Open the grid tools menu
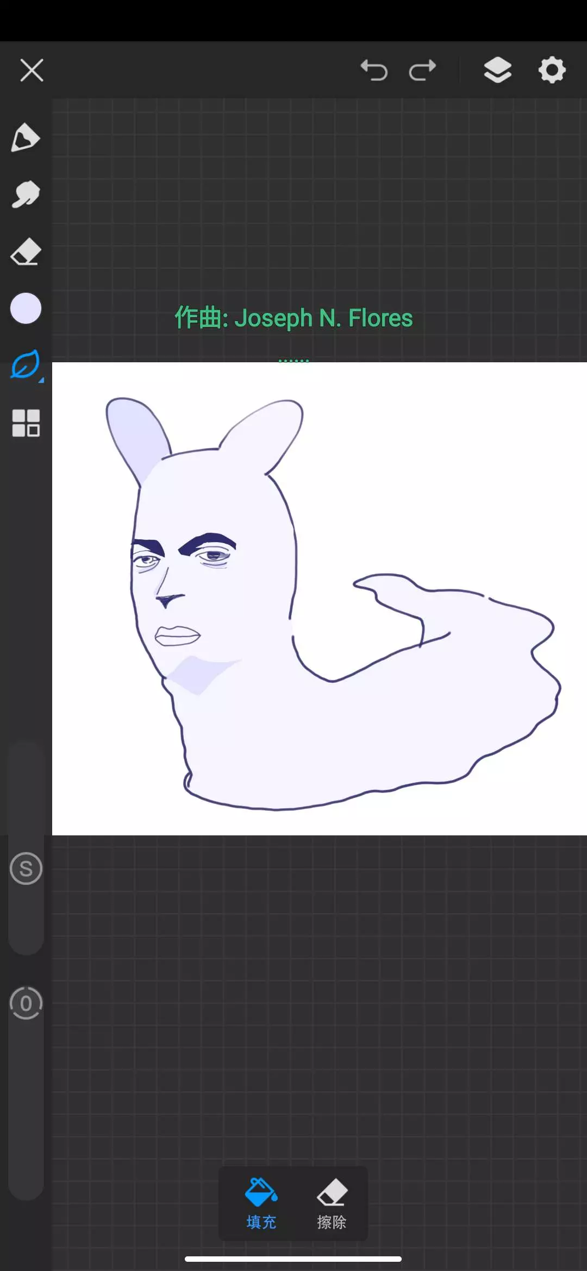 point(26,423)
